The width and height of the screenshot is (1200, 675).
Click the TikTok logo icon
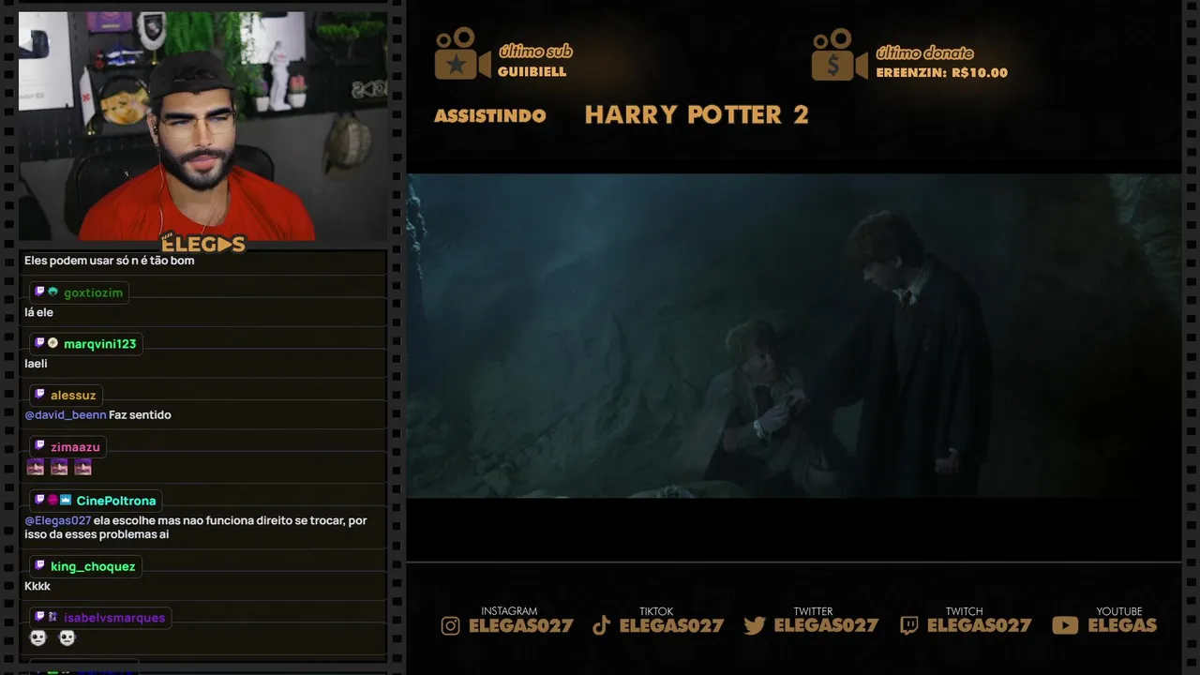(x=602, y=625)
